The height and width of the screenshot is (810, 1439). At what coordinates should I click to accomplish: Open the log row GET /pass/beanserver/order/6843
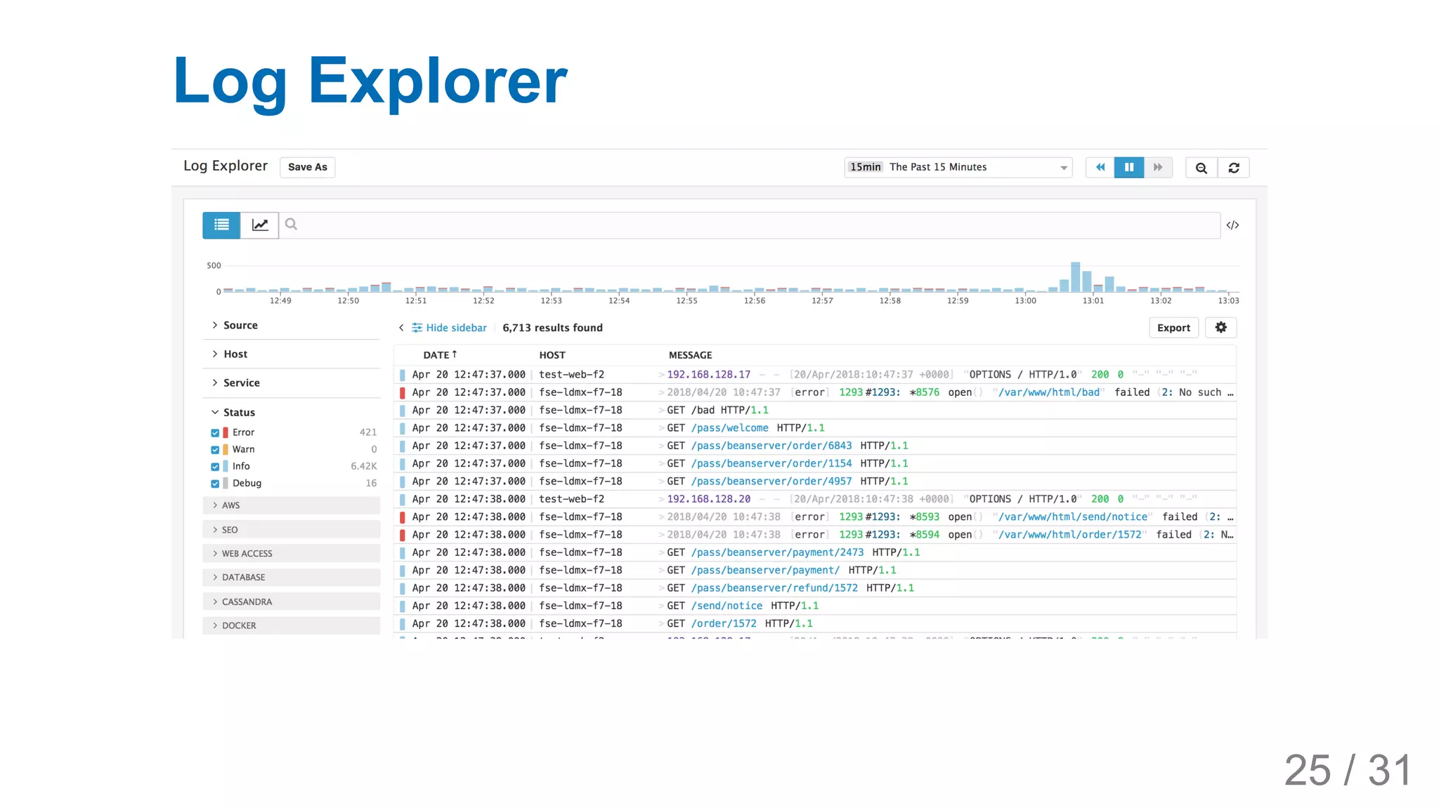point(815,446)
